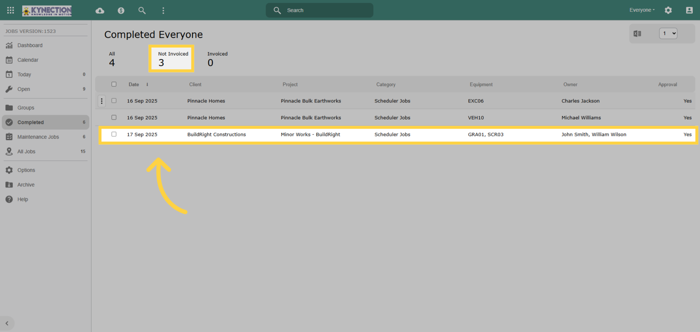Select the All jobs filter tab

[112, 59]
